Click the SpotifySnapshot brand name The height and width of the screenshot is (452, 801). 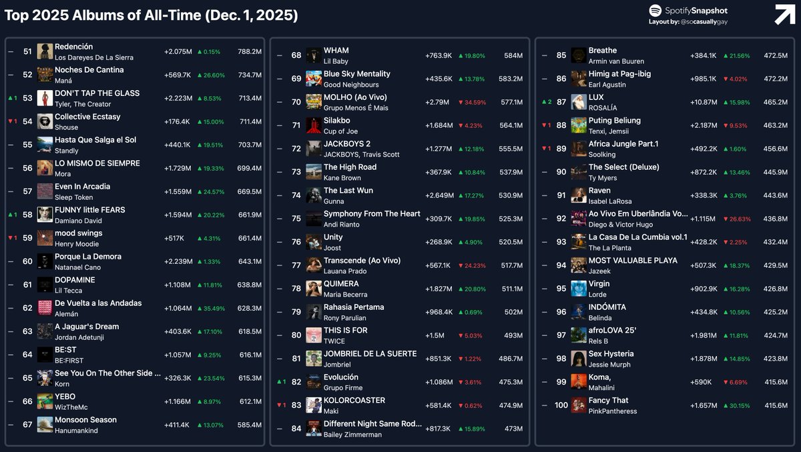pyautogui.click(x=696, y=11)
